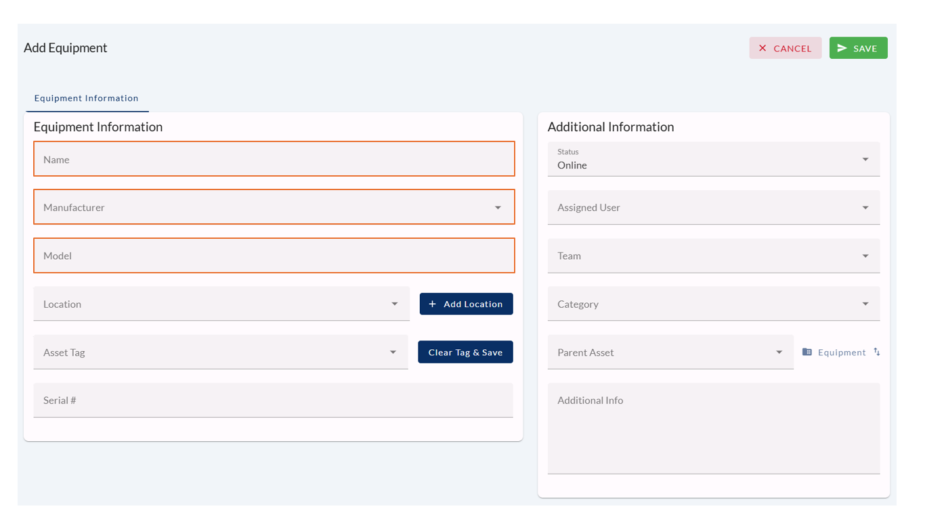The width and height of the screenshot is (925, 519).
Task: Click the plus icon on Add Location
Action: (x=433, y=304)
